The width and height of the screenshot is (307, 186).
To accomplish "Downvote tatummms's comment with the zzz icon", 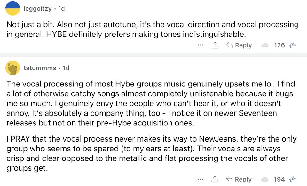I will click(293, 180).
